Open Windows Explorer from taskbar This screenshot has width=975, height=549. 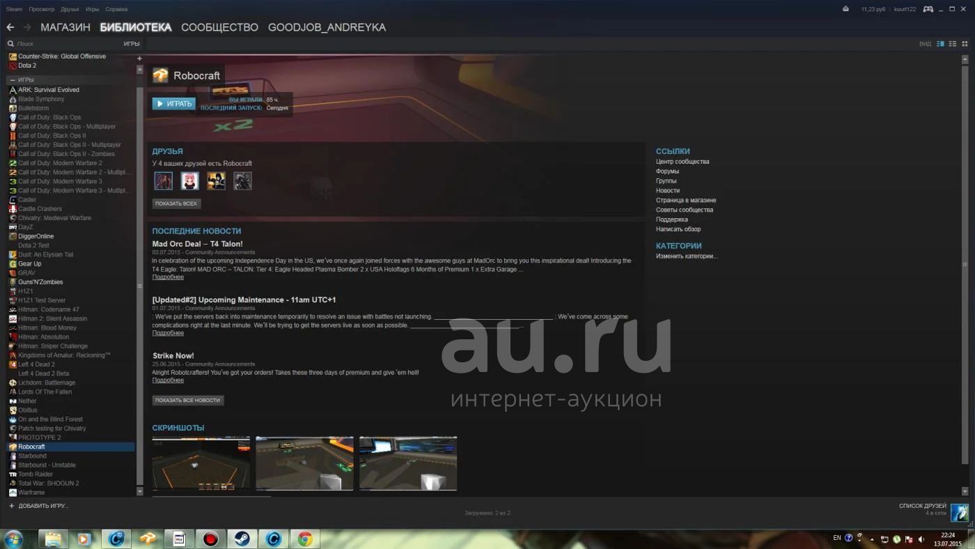click(x=53, y=539)
